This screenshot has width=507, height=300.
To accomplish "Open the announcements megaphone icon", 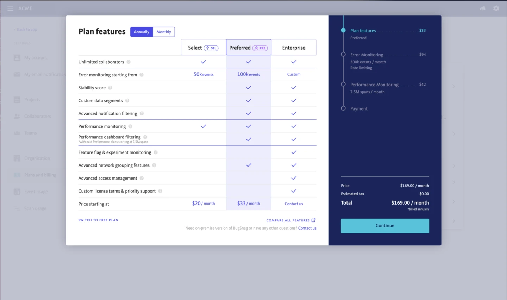I will [482, 8].
